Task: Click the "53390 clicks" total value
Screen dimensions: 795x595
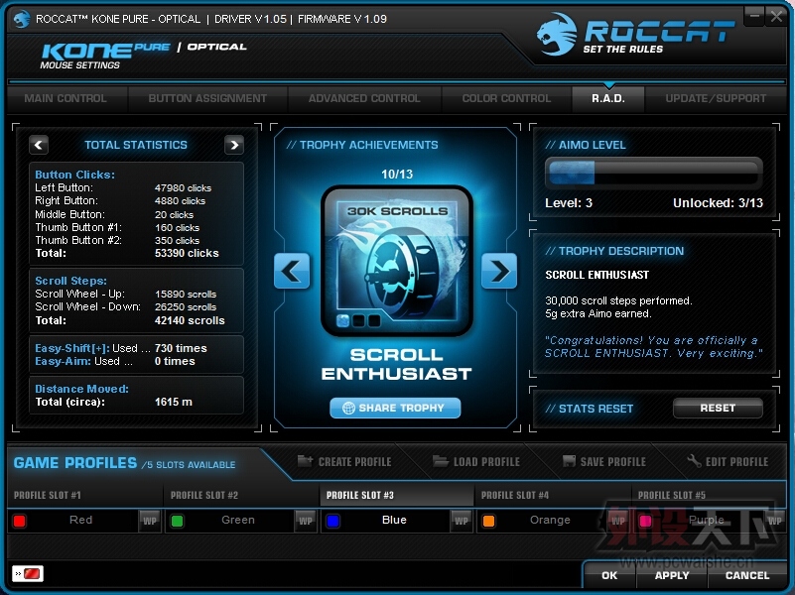Action: click(187, 253)
